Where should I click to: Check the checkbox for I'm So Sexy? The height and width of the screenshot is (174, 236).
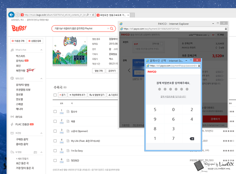(x=55, y=151)
